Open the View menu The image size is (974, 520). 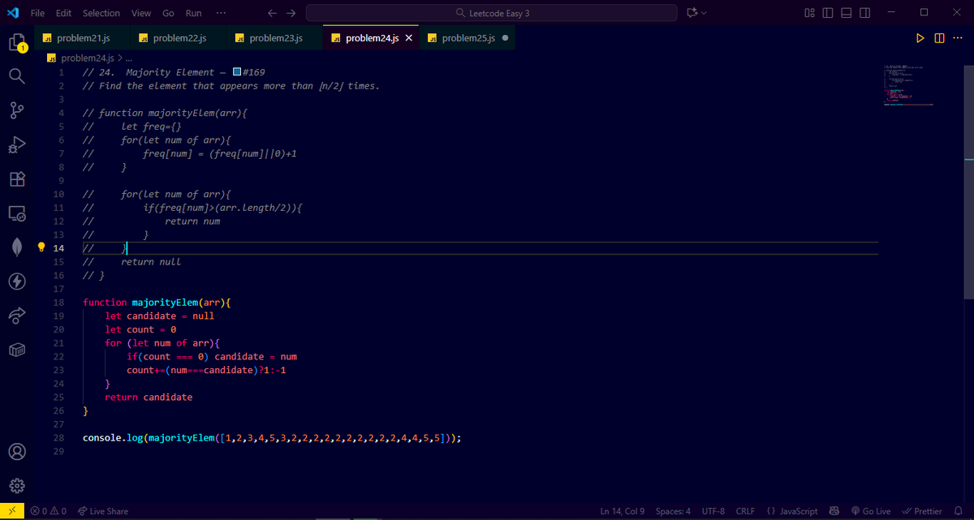click(x=141, y=13)
